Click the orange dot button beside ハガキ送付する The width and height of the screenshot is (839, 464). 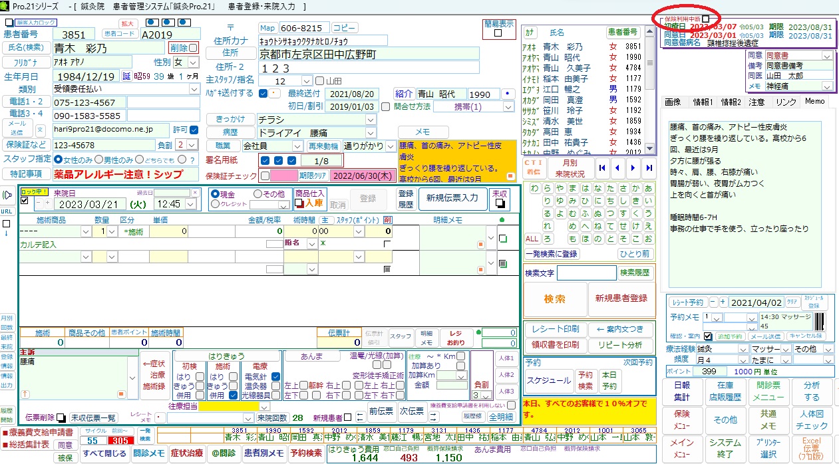[x=275, y=94]
